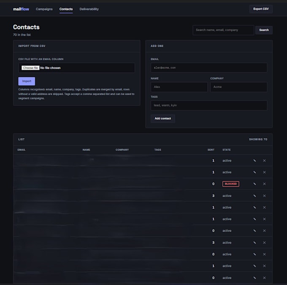Click the 'IMPORT FROM CSV' panel heading
This screenshot has width=287, height=285.
click(32, 46)
